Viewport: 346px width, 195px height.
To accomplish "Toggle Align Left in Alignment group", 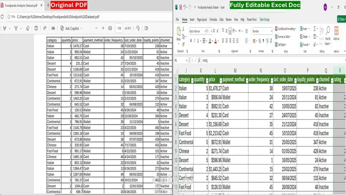I will pyautogui.click(x=223, y=41).
